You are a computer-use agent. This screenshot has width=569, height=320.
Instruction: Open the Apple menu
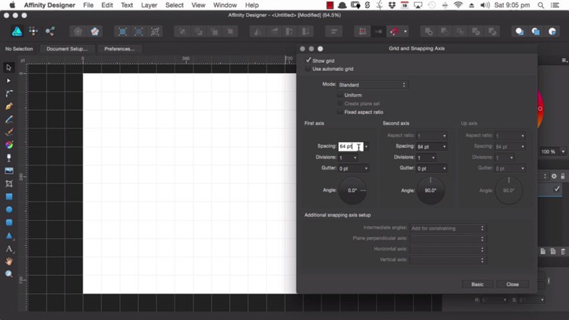click(12, 5)
